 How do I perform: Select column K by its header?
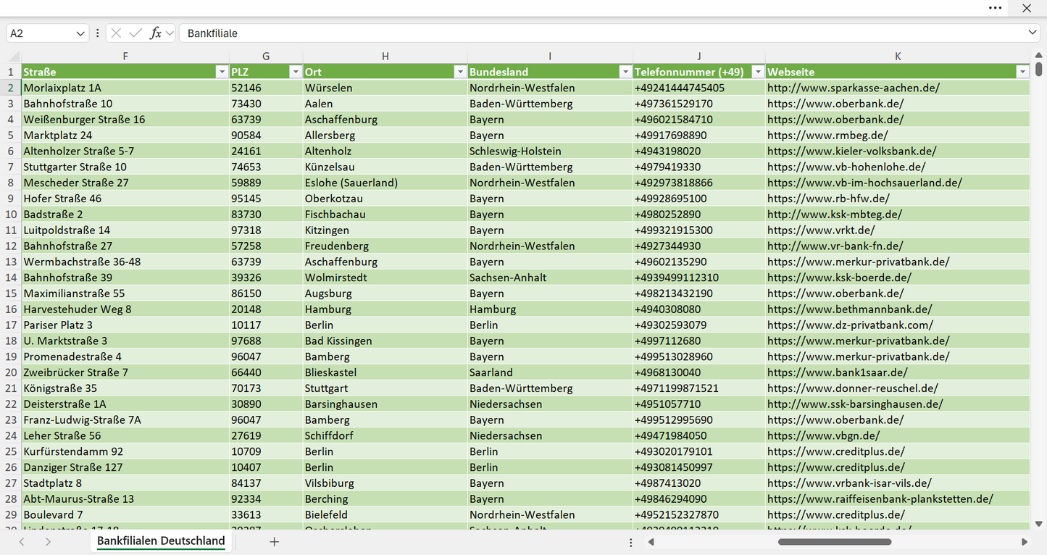898,57
